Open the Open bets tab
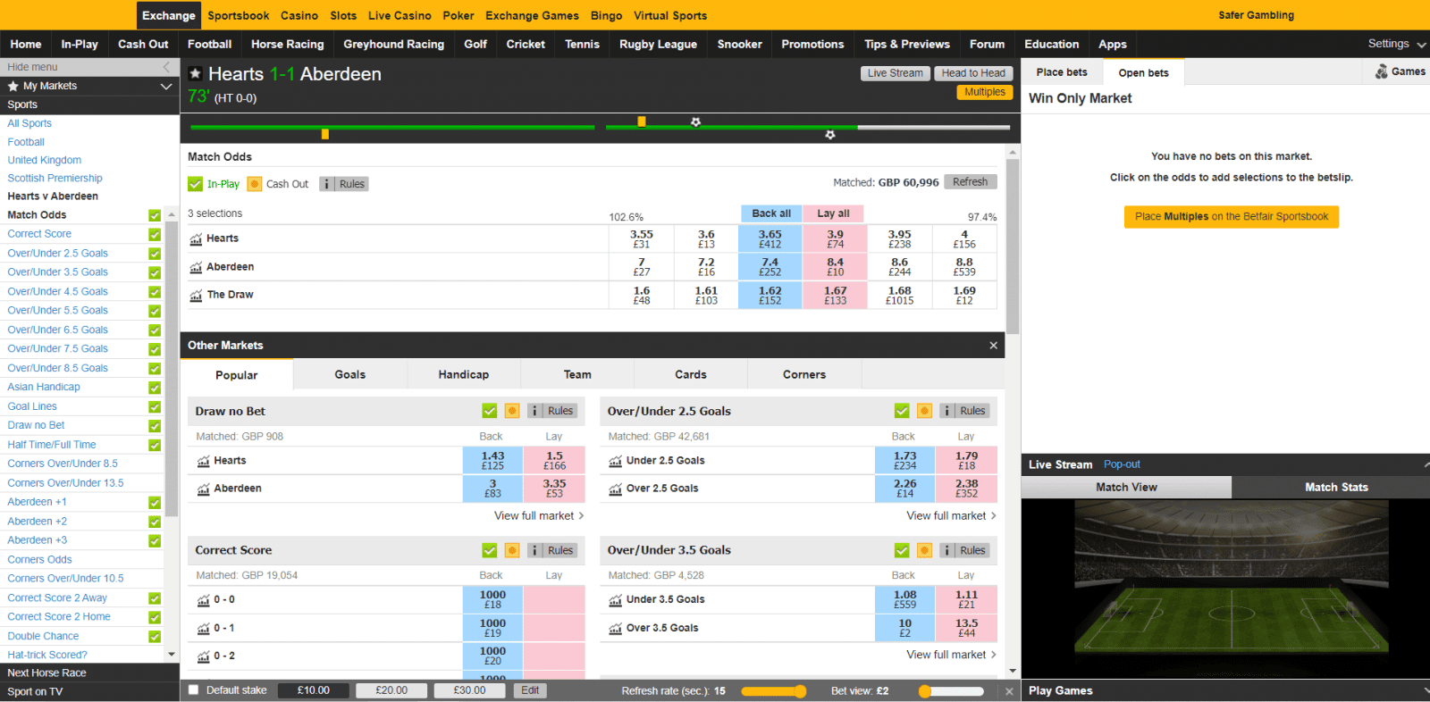Image resolution: width=1430 pixels, height=702 pixels. pos(1144,73)
